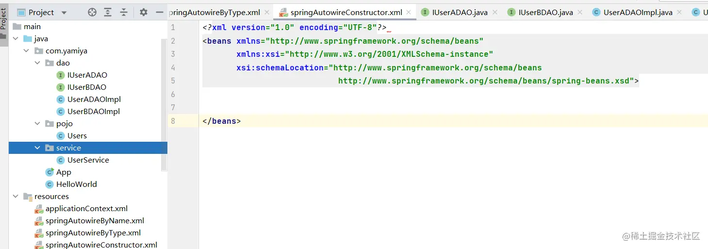Viewport: 708px width, 249px height.
Task: Click the XML declaration on line 1
Action: point(295,28)
